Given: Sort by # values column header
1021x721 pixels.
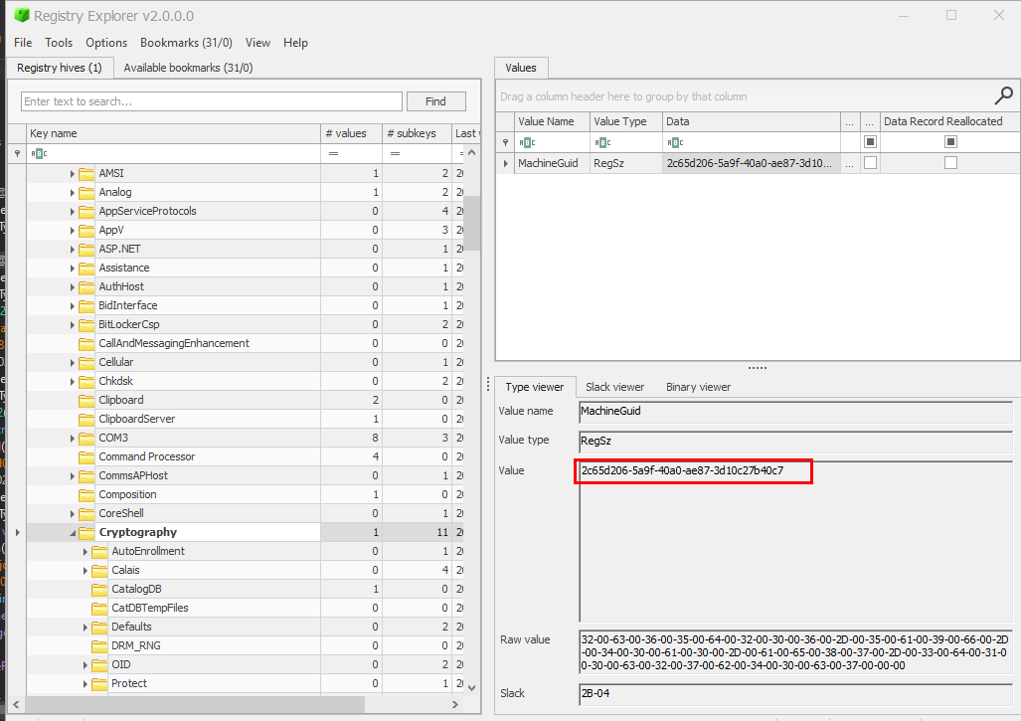Looking at the screenshot, I should (351, 133).
